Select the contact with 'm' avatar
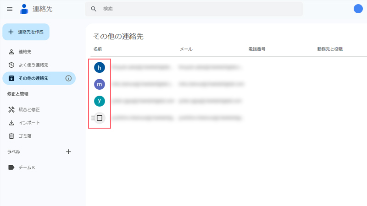 click(100, 84)
